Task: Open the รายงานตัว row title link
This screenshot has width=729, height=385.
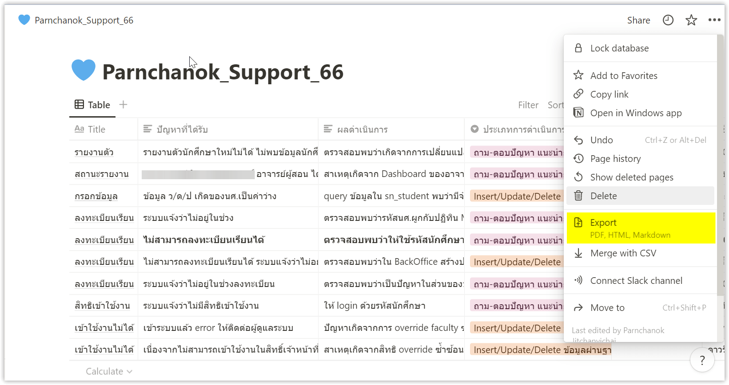Action: [x=94, y=153]
